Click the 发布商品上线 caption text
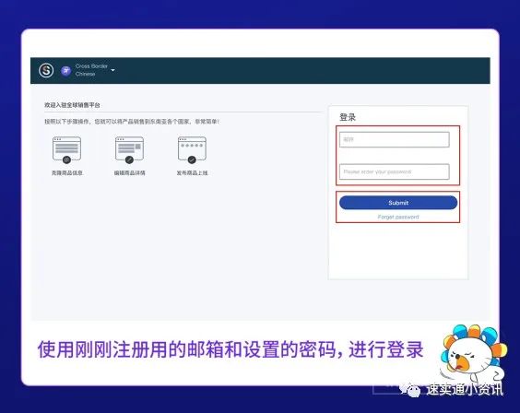 (x=192, y=173)
